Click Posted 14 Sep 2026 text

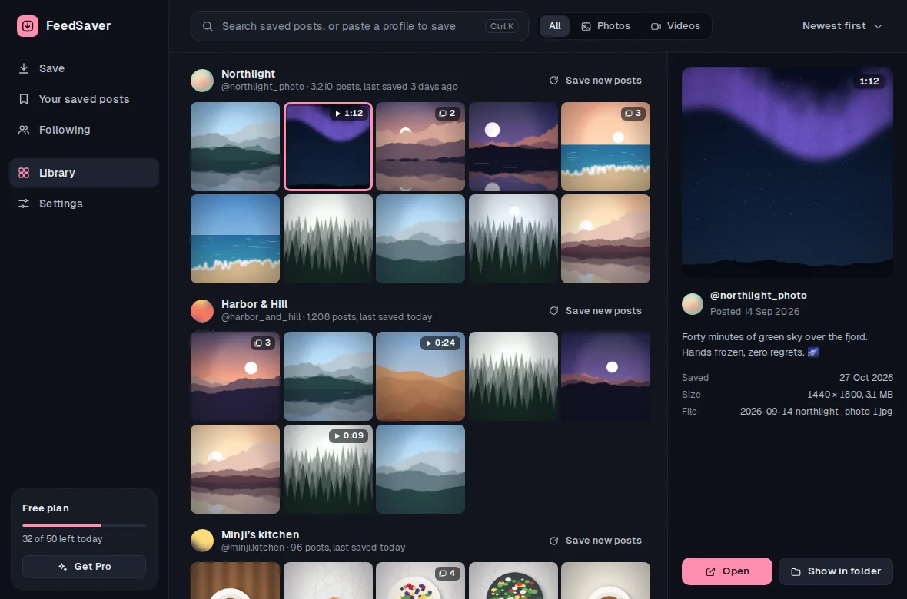pyautogui.click(x=755, y=311)
